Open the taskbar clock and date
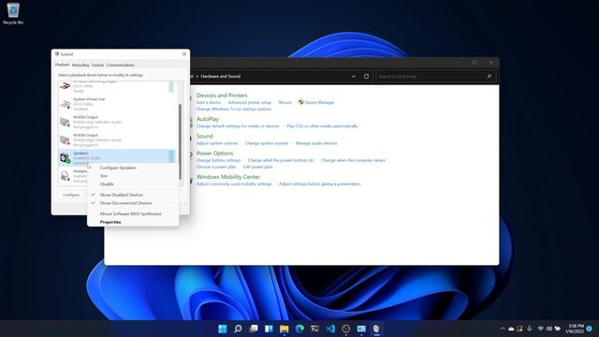Image resolution: width=599 pixels, height=337 pixels. coord(575,329)
